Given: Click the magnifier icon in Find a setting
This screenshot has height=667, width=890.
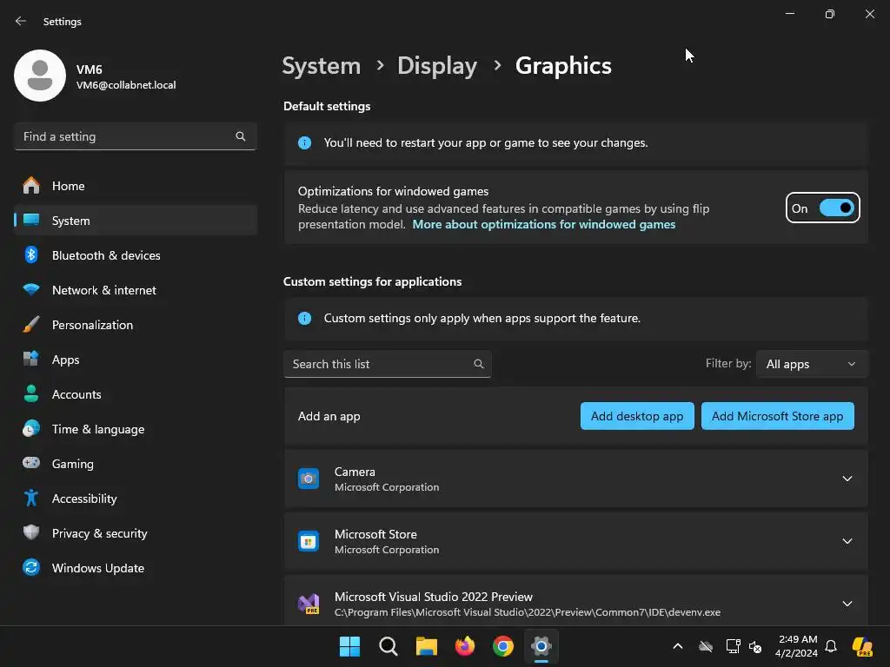Looking at the screenshot, I should [241, 136].
